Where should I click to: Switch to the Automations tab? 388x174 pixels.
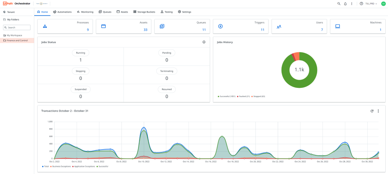coord(63,12)
